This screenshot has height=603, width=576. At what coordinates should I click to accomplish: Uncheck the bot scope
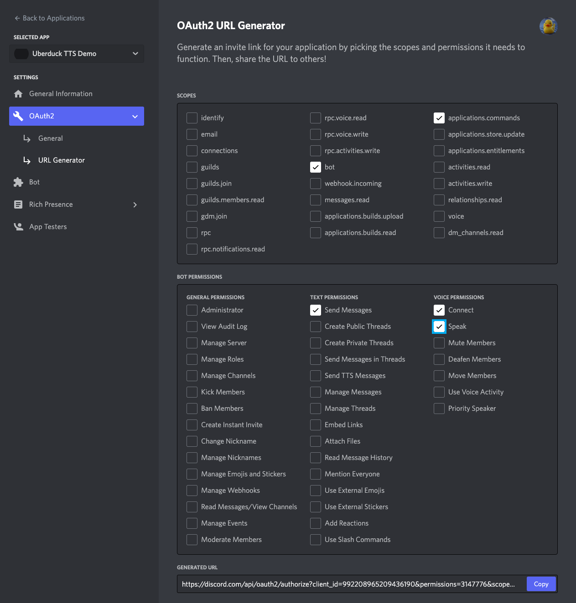pyautogui.click(x=316, y=167)
